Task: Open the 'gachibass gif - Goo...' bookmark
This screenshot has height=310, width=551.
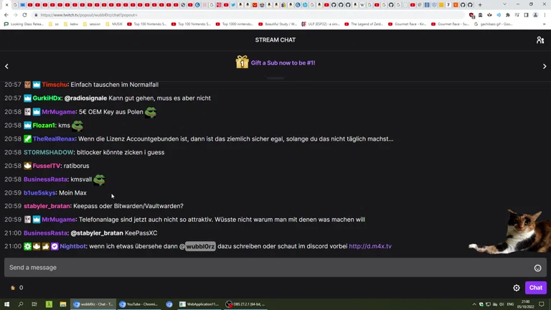Action: pos(494,24)
